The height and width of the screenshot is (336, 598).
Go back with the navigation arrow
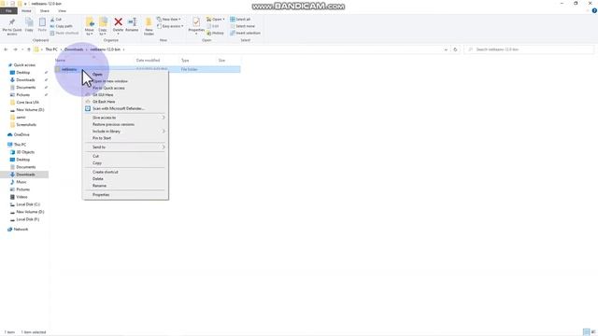(6, 49)
